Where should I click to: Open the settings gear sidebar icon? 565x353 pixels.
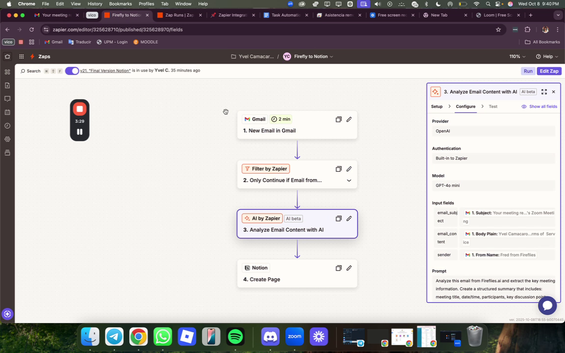point(7,139)
